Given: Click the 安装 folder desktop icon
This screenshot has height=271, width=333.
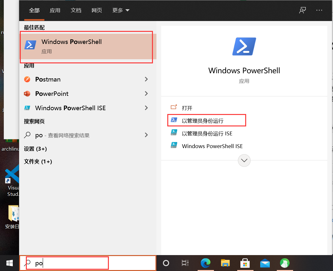Looking at the screenshot, I should (x=13, y=217).
